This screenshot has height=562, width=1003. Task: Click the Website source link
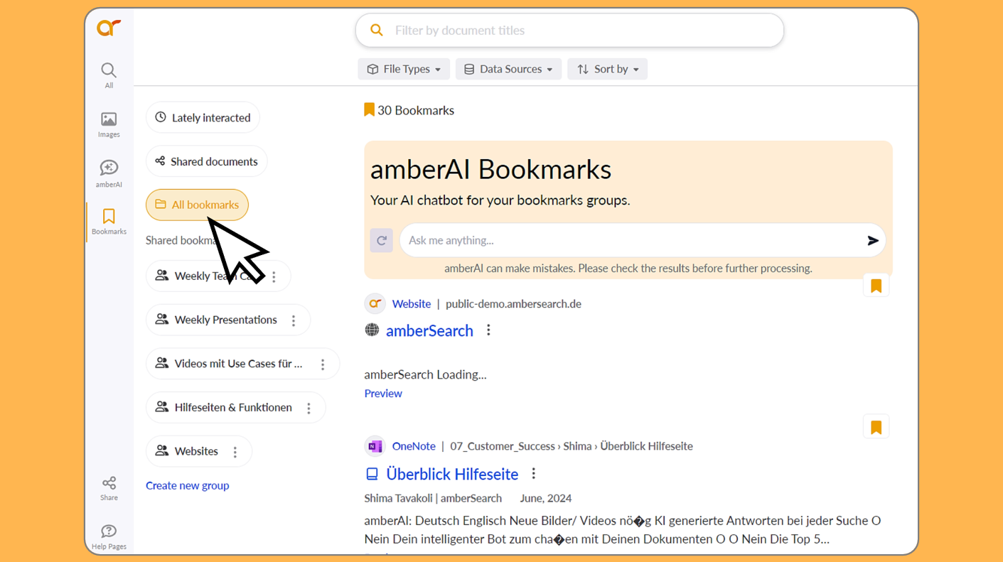click(x=412, y=303)
